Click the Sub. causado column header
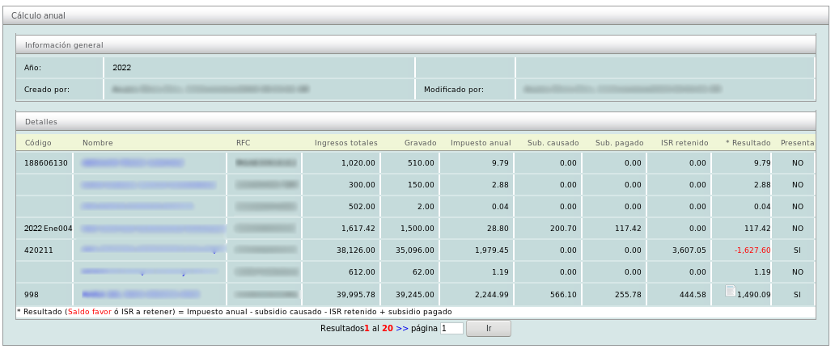835x349 pixels. pos(553,143)
